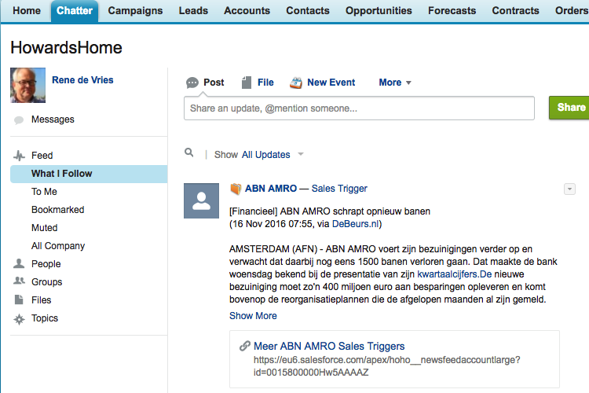Open Topics in the sidebar
Image resolution: width=589 pixels, height=393 pixels.
45,318
